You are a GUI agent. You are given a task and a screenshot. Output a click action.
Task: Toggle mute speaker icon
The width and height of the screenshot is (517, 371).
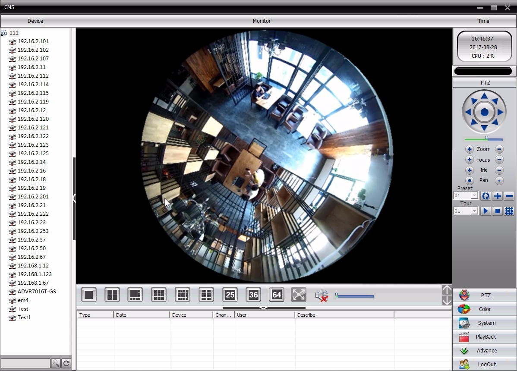pyautogui.click(x=322, y=296)
